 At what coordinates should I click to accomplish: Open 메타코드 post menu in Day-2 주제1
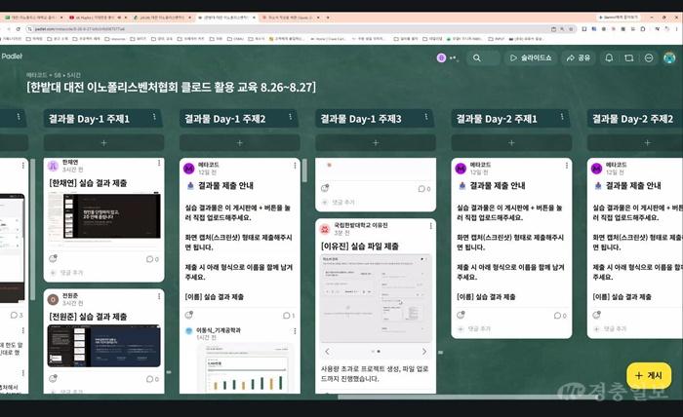pyautogui.click(x=567, y=166)
